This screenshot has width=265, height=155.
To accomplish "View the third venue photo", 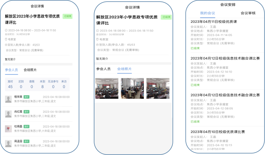I will pyautogui.click(x=158, y=89).
